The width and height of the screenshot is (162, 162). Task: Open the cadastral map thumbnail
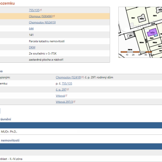[140, 32]
